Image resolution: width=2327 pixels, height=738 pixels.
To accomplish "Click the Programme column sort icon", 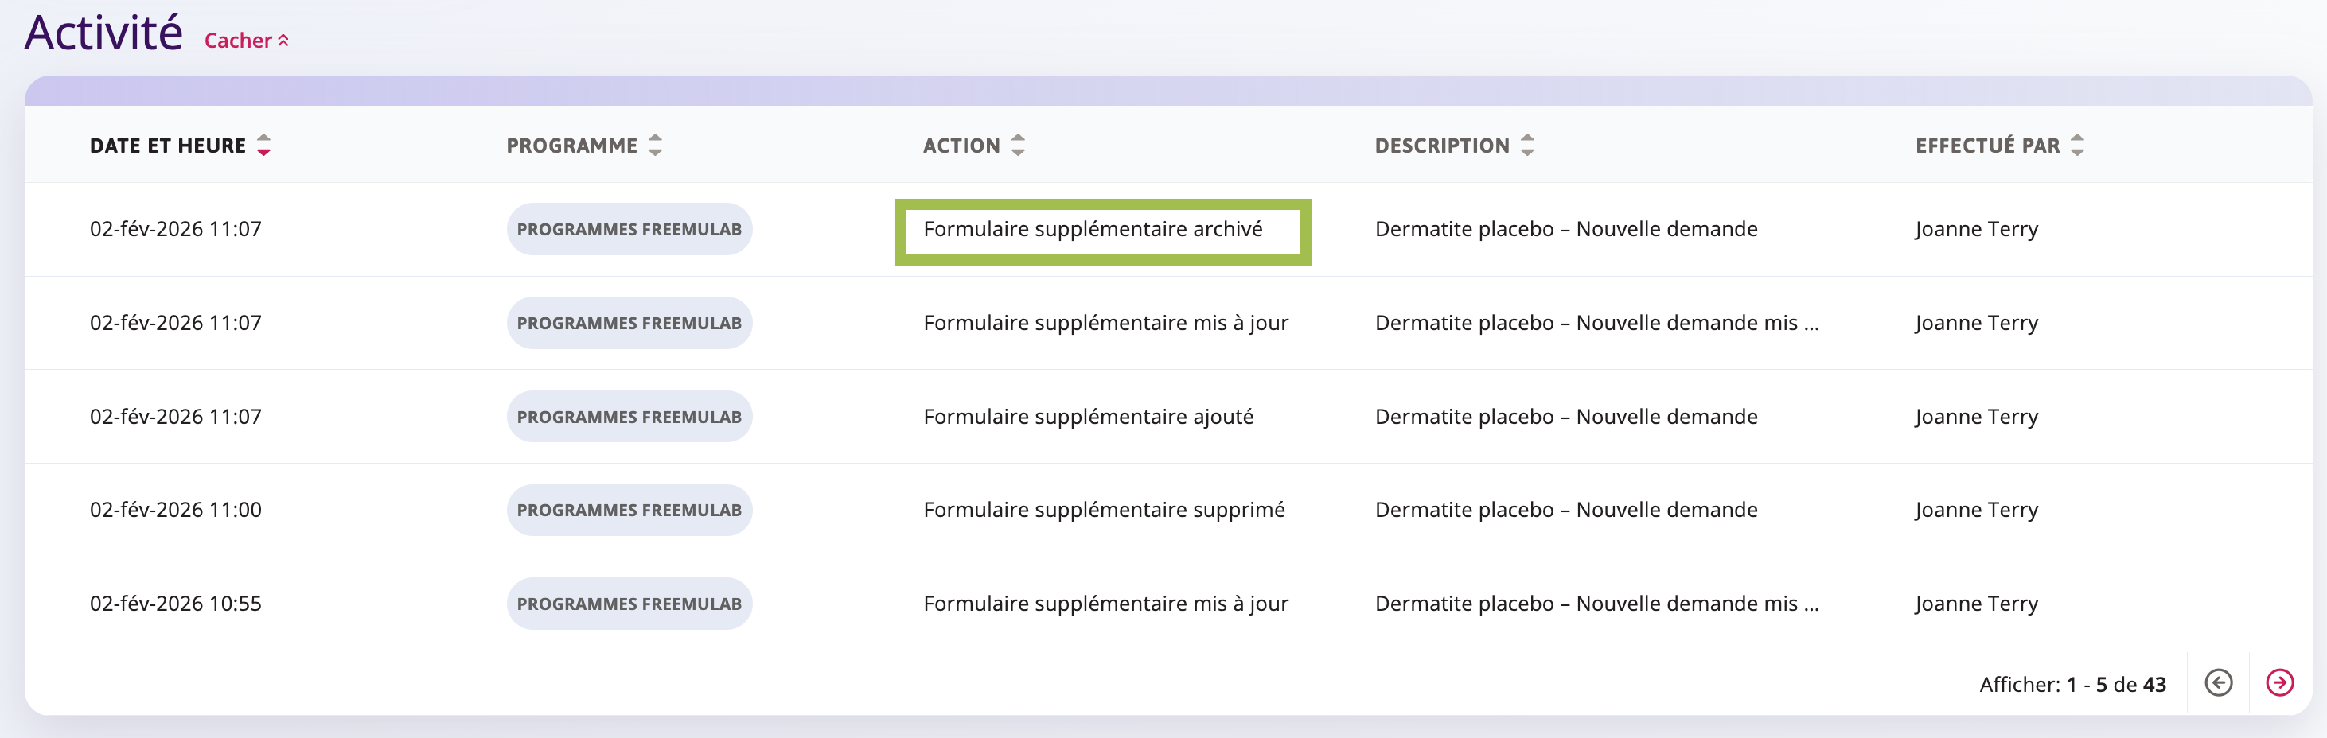I will 656,146.
